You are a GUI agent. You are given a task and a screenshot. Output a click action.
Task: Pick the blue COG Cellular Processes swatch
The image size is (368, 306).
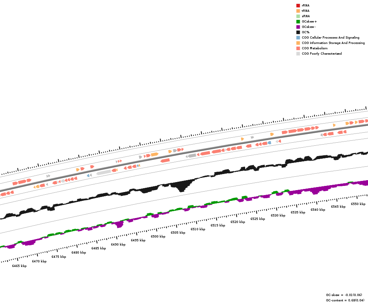298,37
